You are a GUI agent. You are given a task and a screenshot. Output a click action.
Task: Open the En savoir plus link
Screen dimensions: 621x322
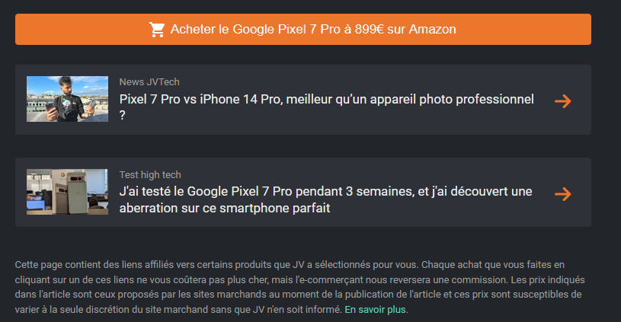(376, 310)
